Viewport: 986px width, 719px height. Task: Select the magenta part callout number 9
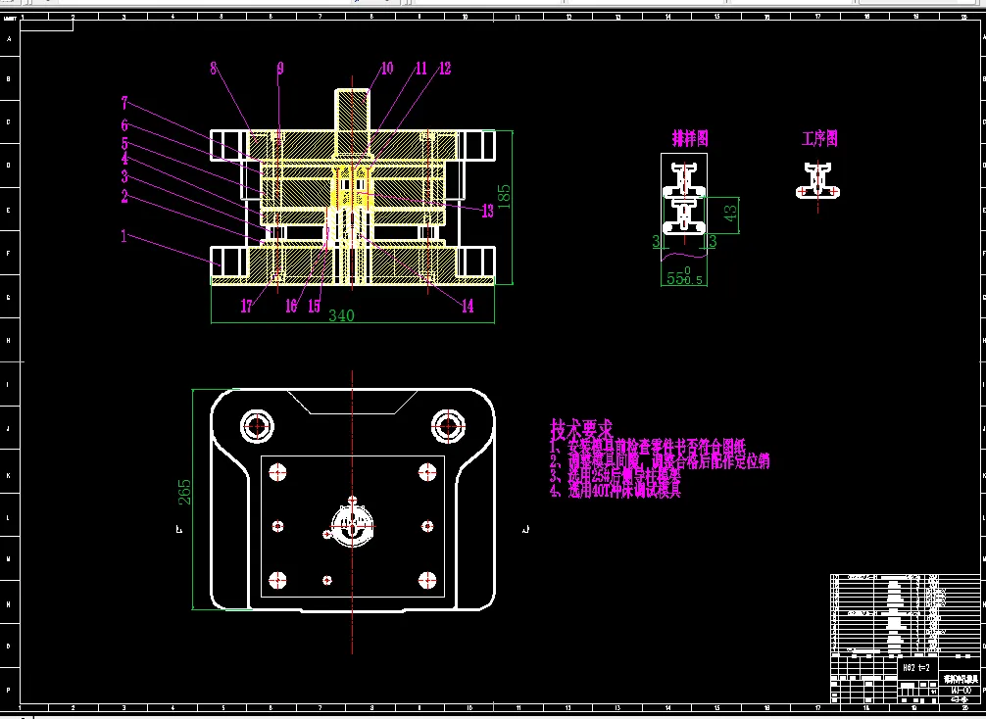coord(280,68)
